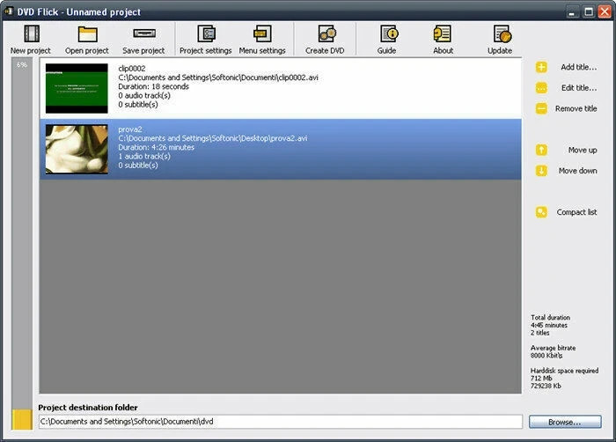Click the Move down arrow icon
This screenshot has height=442, width=616.
pos(541,171)
